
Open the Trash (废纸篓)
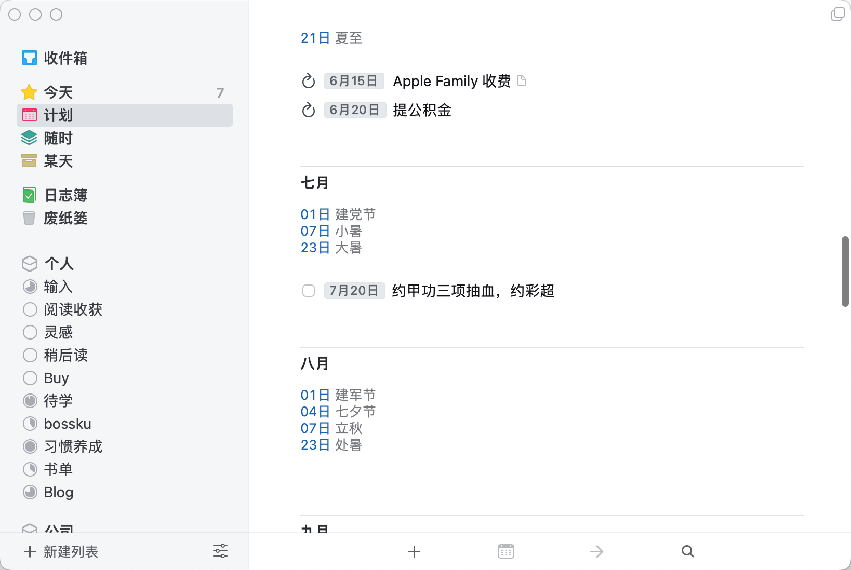coord(65,218)
